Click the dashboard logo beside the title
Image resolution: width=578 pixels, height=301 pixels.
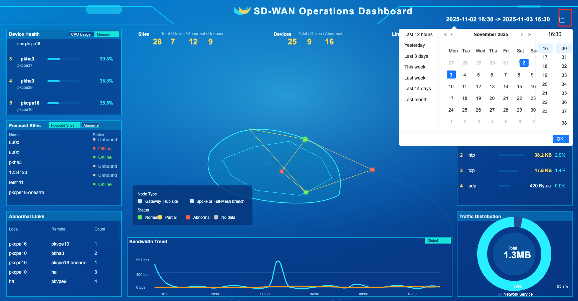point(242,11)
